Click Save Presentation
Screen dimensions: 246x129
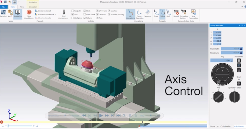click(x=193, y=14)
